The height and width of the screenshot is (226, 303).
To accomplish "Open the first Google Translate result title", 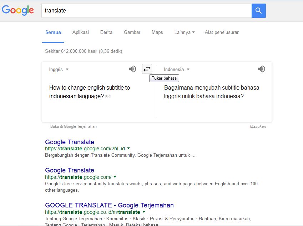I will (x=70, y=142).
